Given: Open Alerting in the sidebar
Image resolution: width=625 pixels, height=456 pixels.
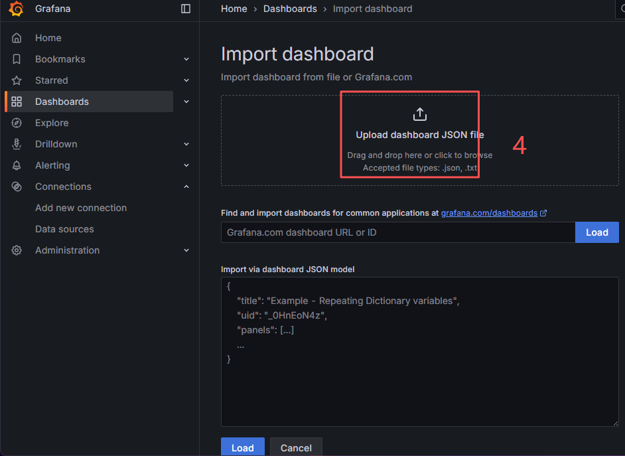Looking at the screenshot, I should [52, 165].
